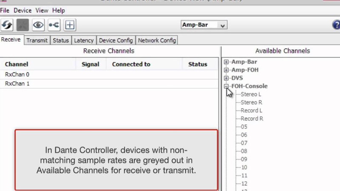
Task: Select channel 12 under FOH-Console
Action: pyautogui.click(x=244, y=184)
